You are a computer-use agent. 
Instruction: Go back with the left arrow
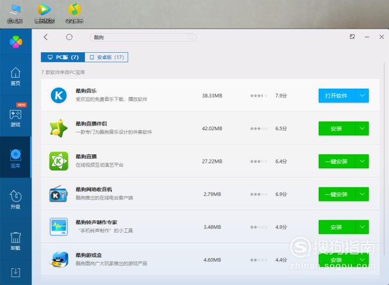pyautogui.click(x=46, y=37)
